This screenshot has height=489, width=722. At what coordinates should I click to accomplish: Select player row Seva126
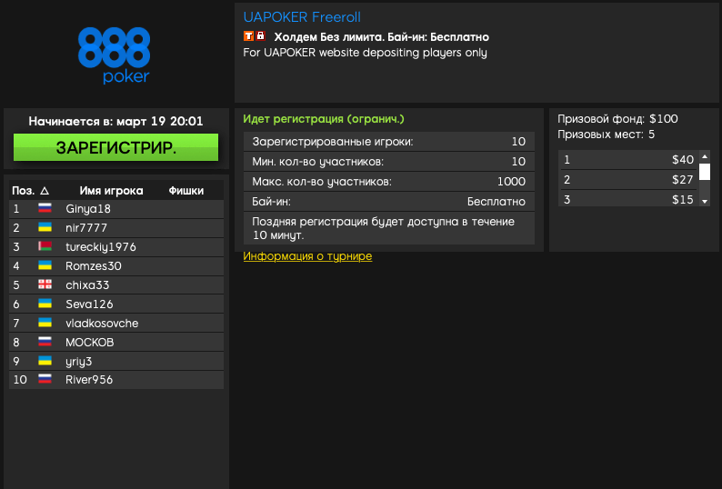pyautogui.click(x=116, y=304)
